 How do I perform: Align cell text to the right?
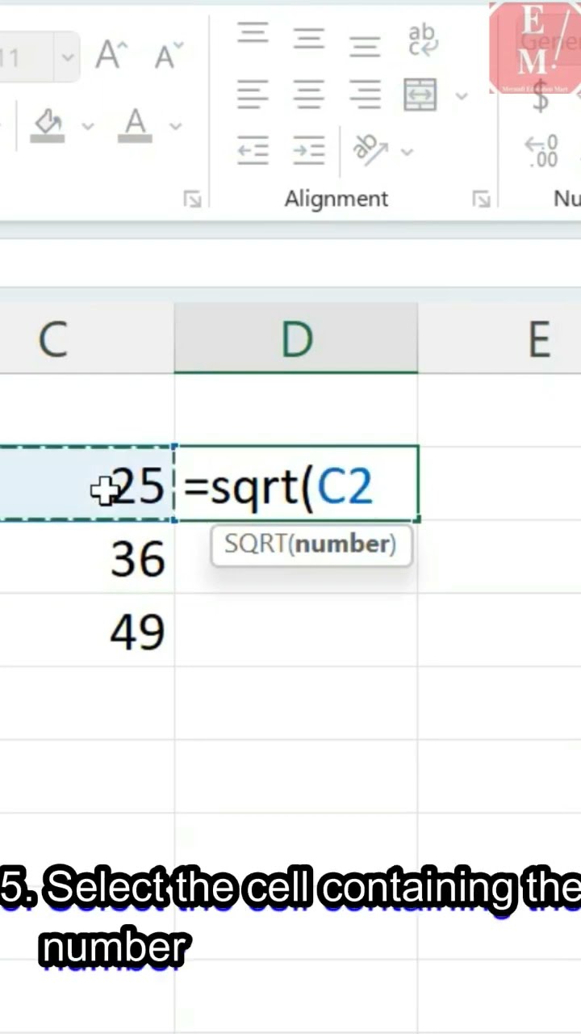(364, 95)
